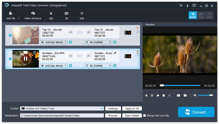Uncheck the Sundance video checkbox
The width and height of the screenshot is (219, 124).
coord(10,59)
